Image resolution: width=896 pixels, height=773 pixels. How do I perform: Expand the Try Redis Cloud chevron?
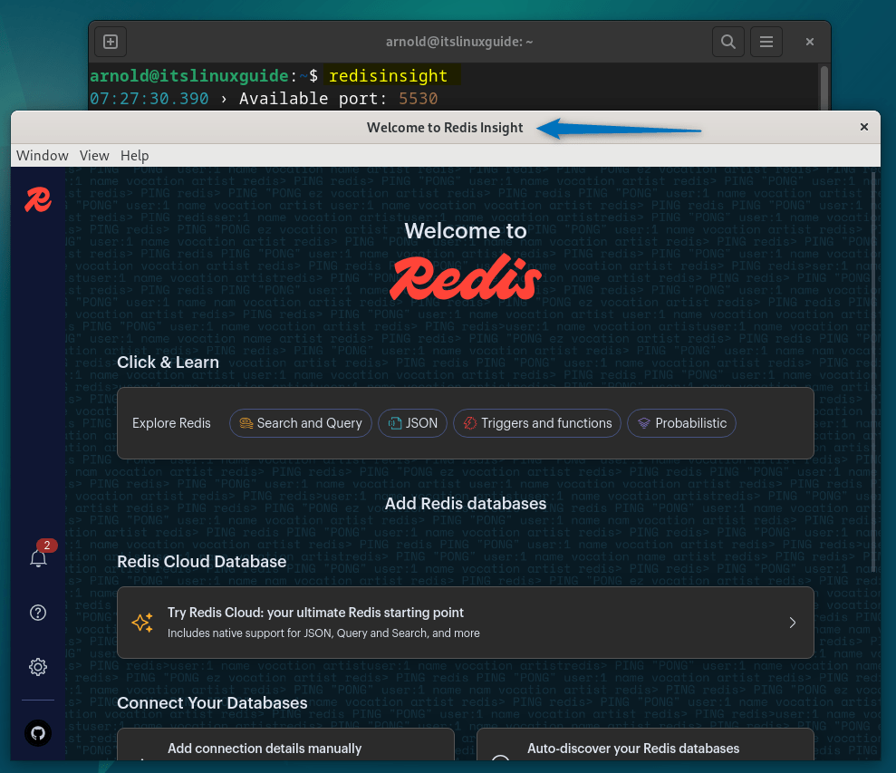792,623
